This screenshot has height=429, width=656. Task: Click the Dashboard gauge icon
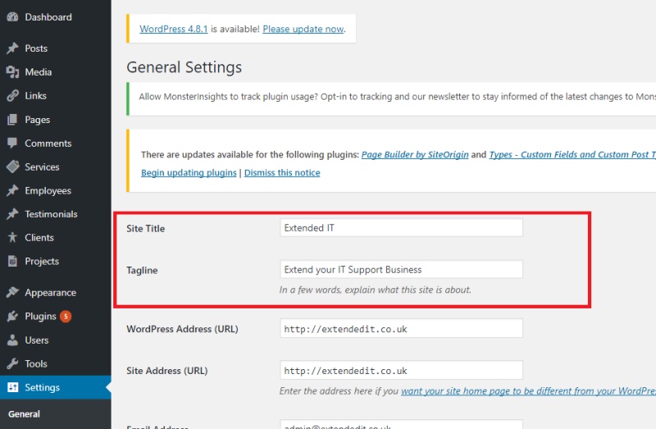click(12, 17)
